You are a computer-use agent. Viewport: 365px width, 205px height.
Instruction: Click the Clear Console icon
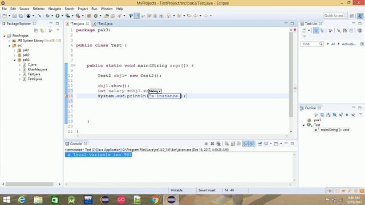pos(226,144)
